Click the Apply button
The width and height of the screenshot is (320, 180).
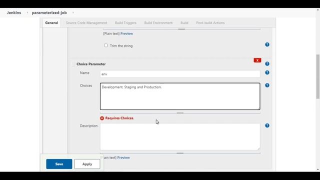point(87,164)
